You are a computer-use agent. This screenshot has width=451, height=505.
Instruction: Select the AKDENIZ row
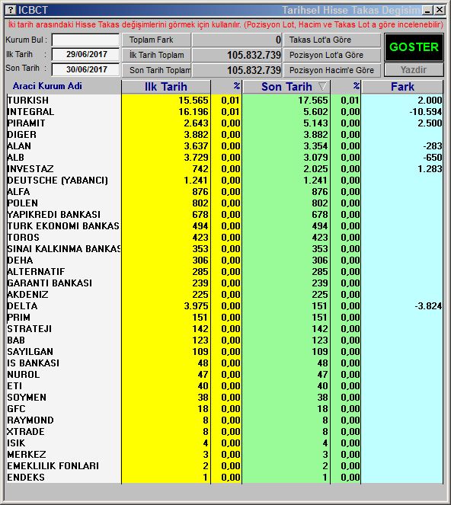tap(225, 295)
